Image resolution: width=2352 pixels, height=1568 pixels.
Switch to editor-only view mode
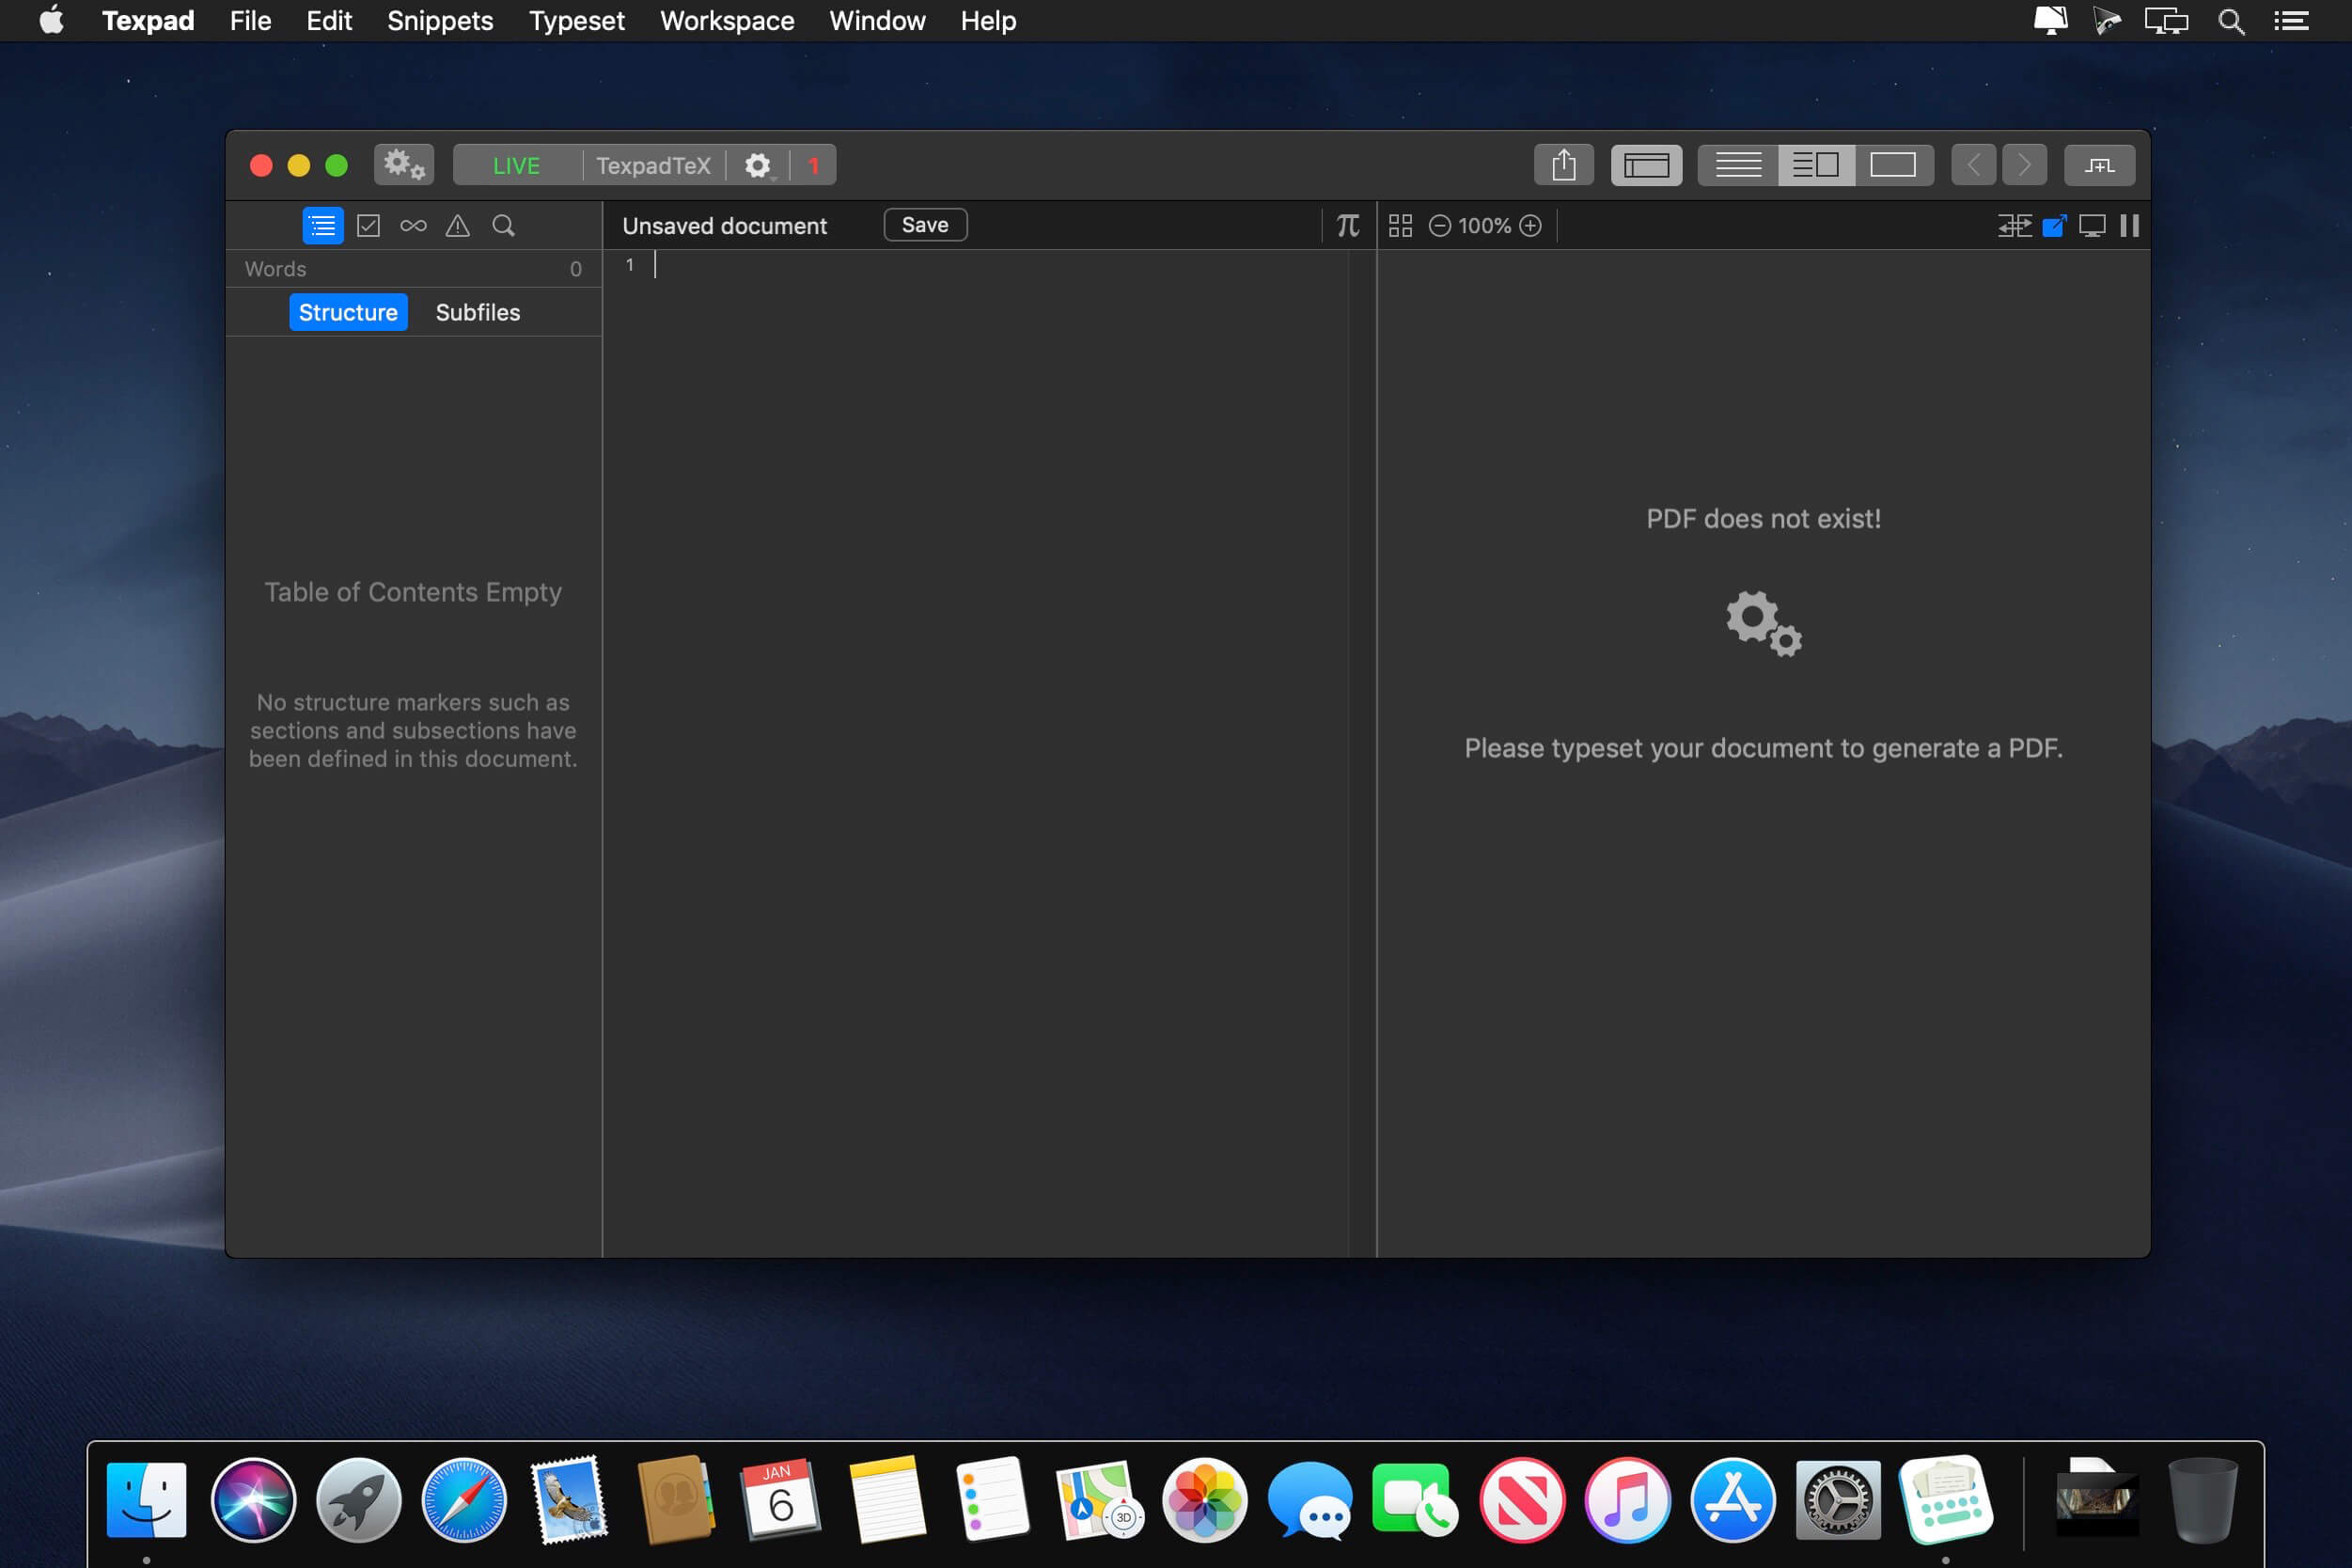(1736, 165)
